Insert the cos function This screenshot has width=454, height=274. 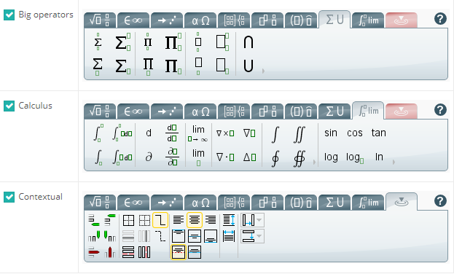point(355,133)
